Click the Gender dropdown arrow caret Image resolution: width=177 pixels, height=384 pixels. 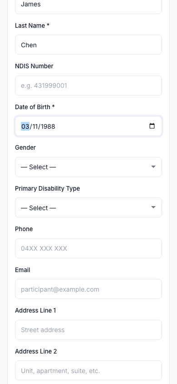click(153, 167)
